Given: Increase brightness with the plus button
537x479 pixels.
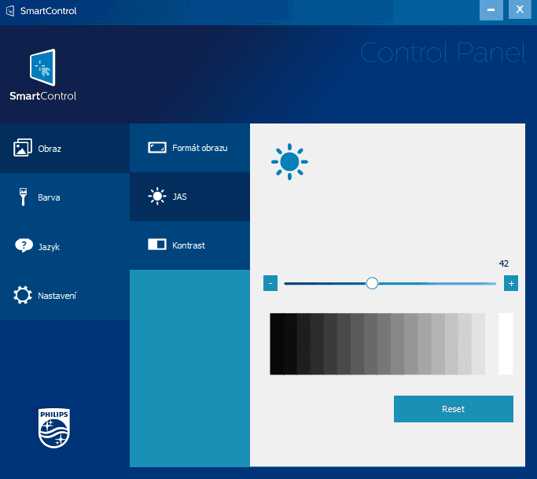Looking at the screenshot, I should (511, 283).
